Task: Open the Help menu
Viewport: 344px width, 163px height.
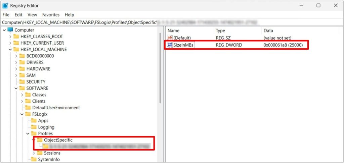Action: tap(69, 15)
